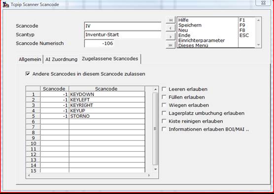Click scroll-down arrow of the menu list
This screenshot has width=274, height=194.
(x=258, y=45)
